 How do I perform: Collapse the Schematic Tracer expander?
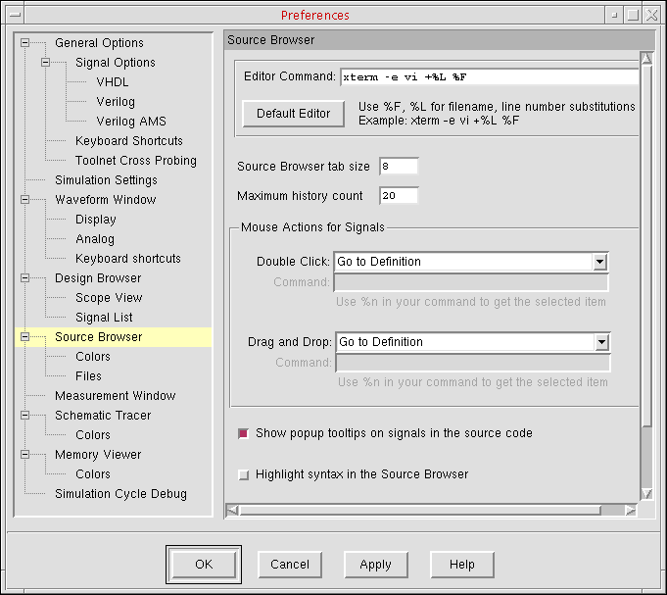25,416
